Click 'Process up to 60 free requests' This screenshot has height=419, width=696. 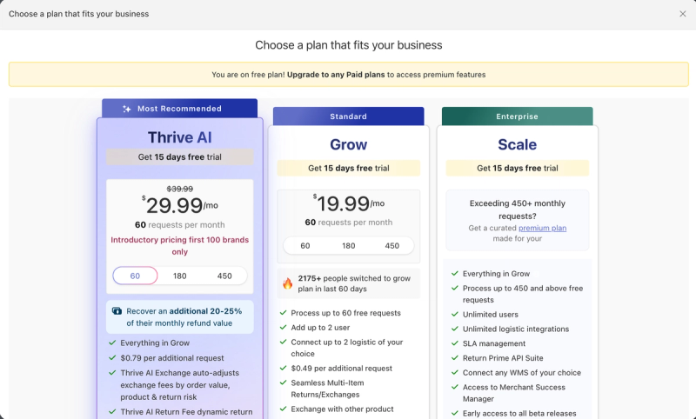pyautogui.click(x=345, y=313)
